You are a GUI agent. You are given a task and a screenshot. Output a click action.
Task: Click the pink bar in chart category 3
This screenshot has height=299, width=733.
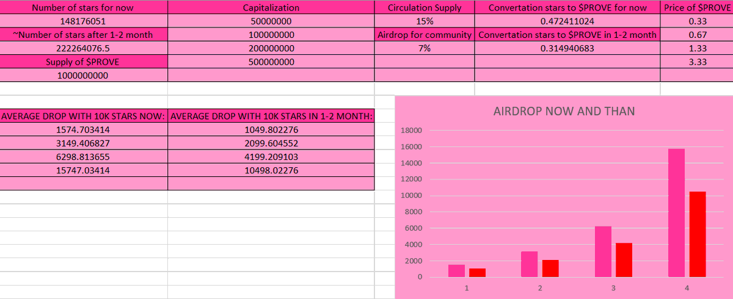(603, 251)
